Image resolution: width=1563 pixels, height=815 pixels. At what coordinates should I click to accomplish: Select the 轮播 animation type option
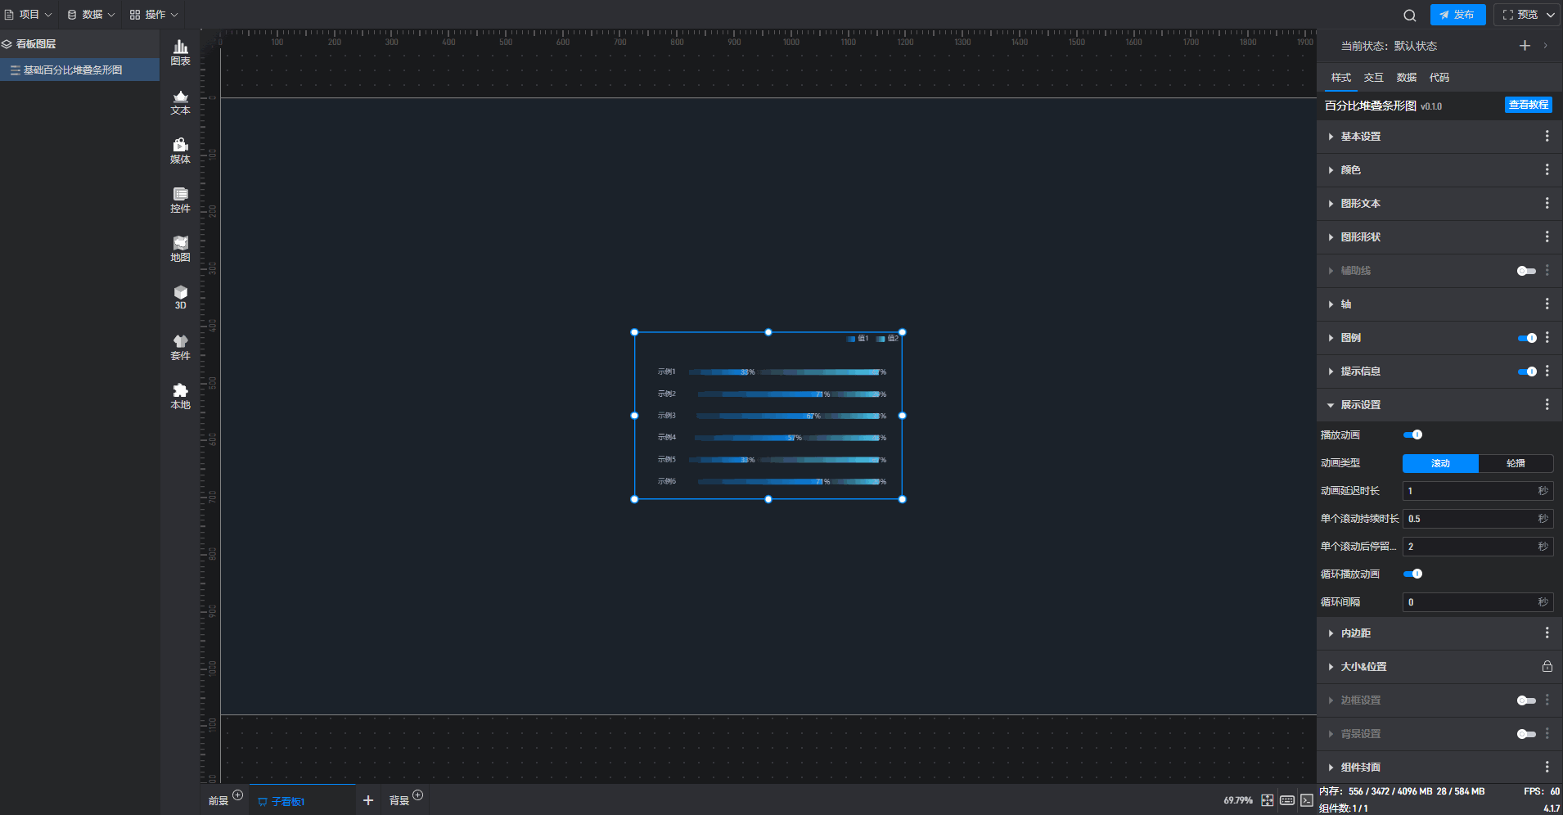pyautogui.click(x=1516, y=463)
